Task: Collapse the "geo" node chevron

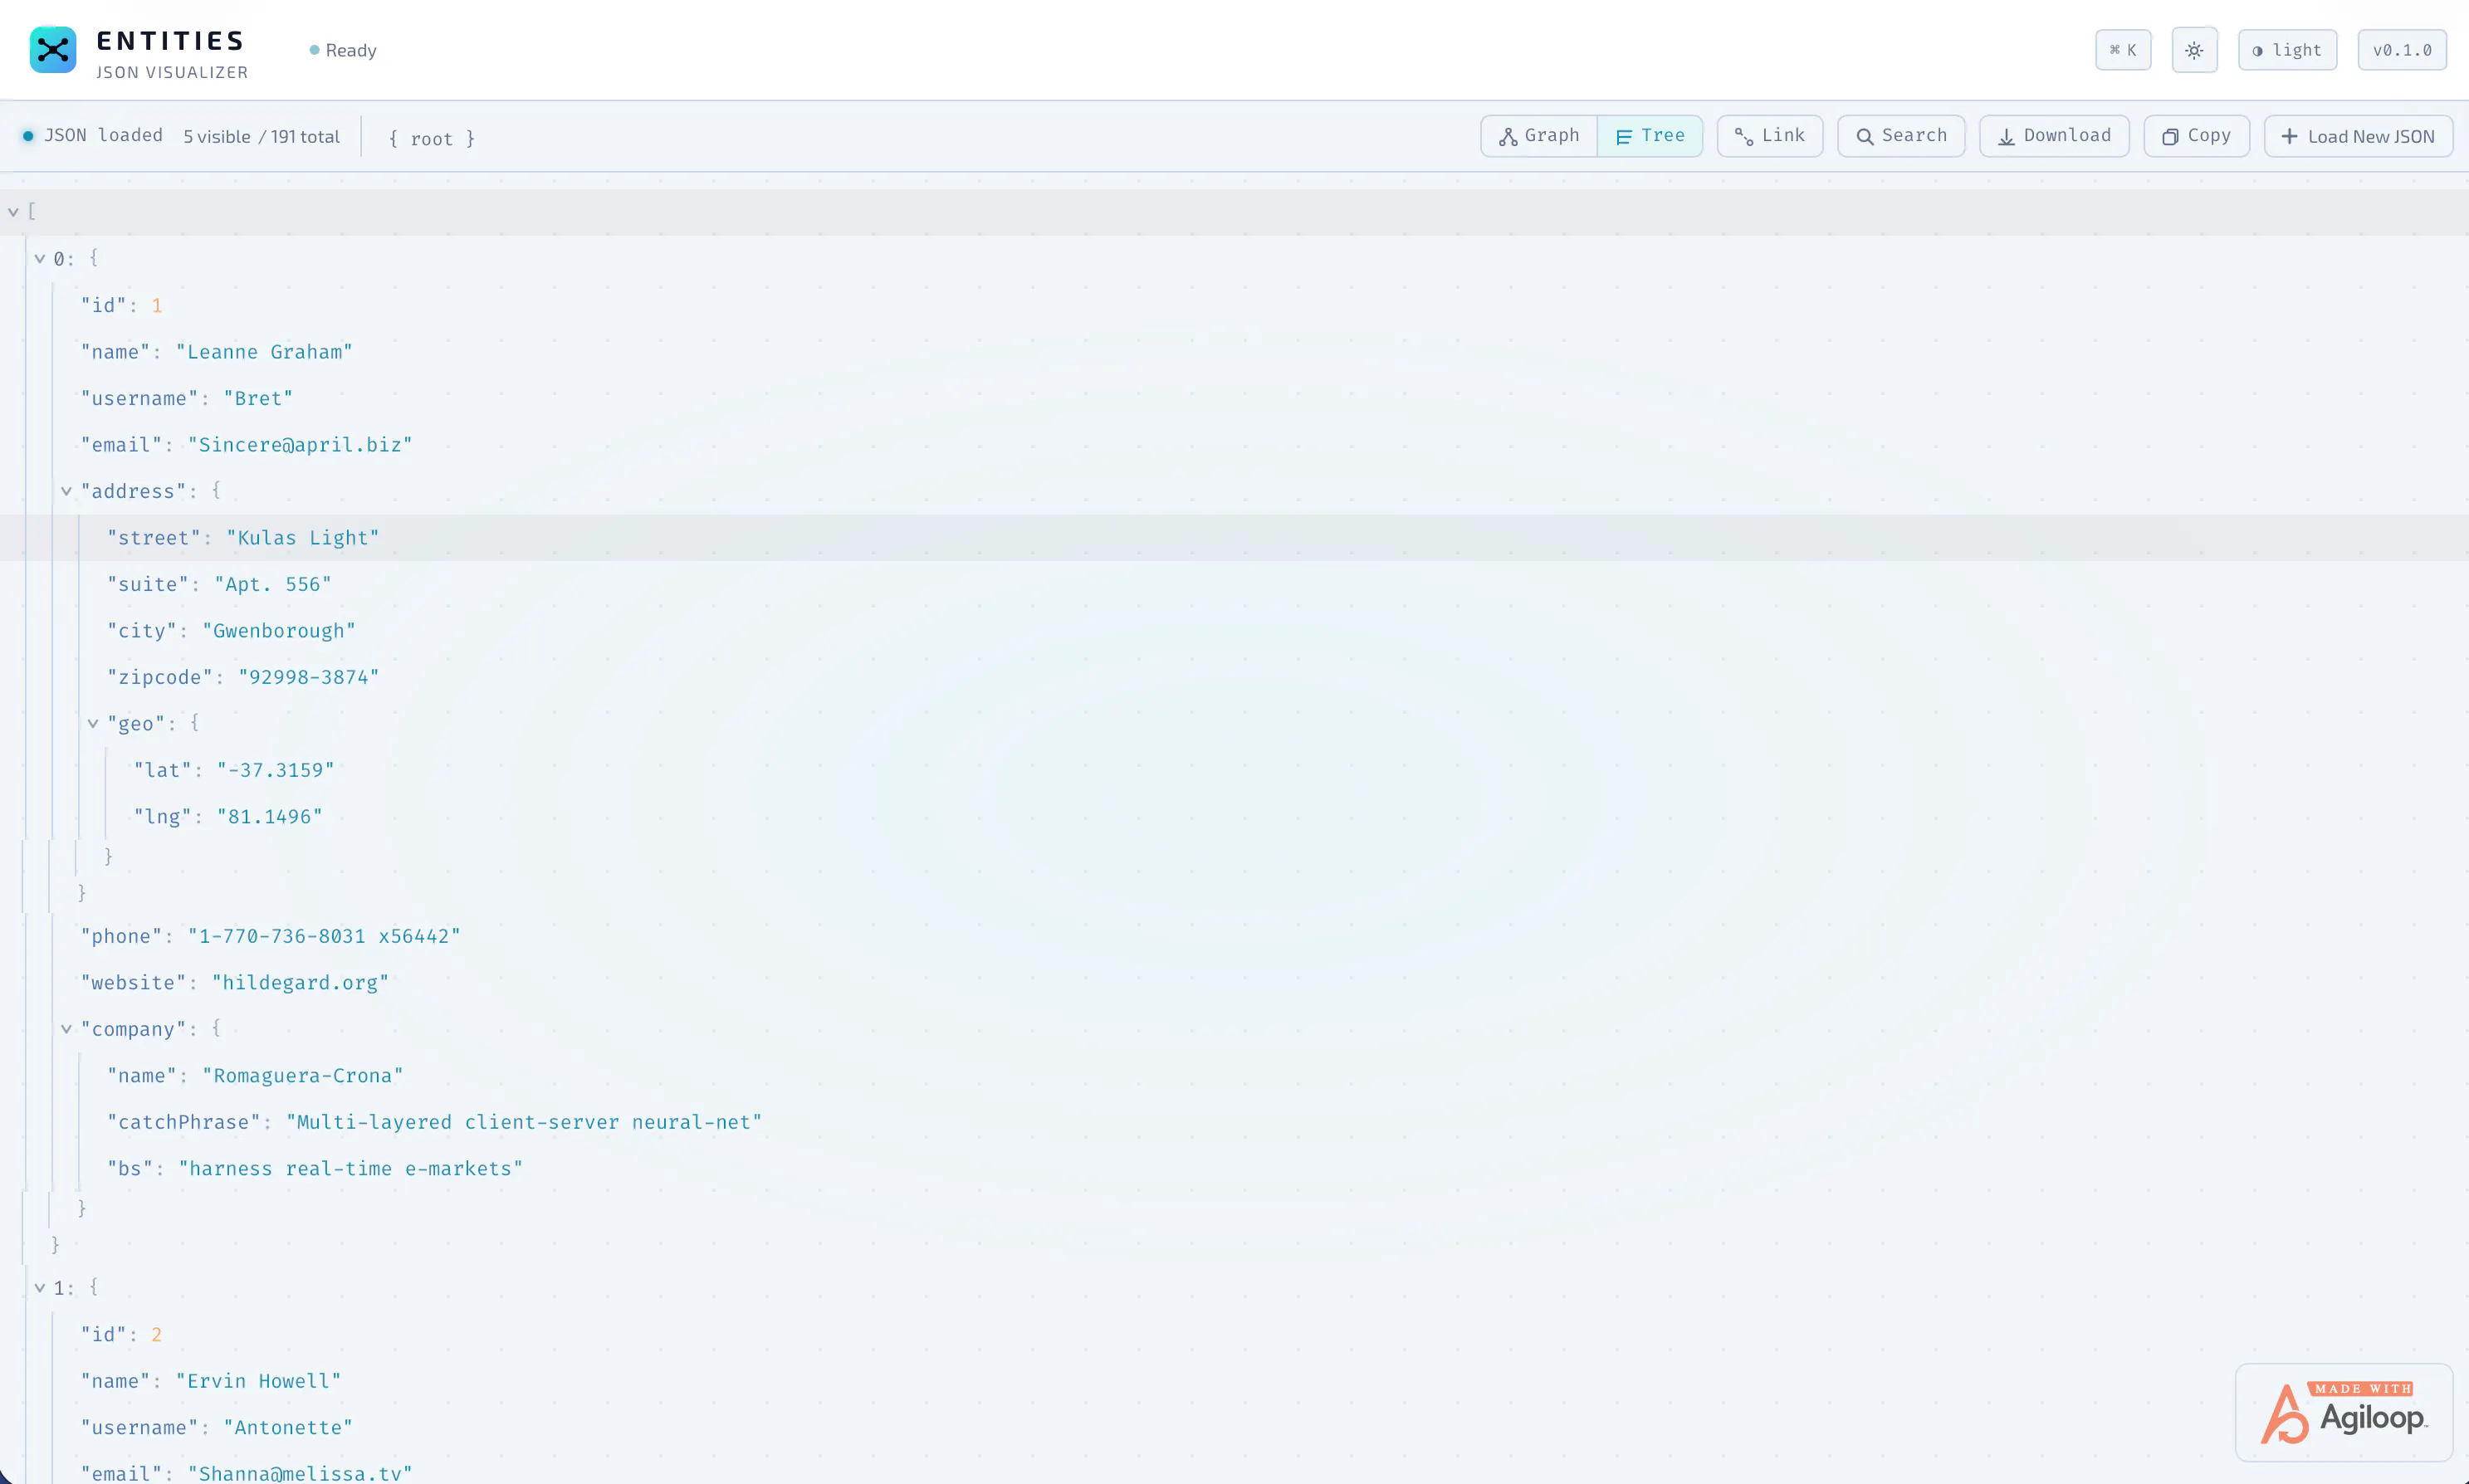Action: [x=93, y=723]
